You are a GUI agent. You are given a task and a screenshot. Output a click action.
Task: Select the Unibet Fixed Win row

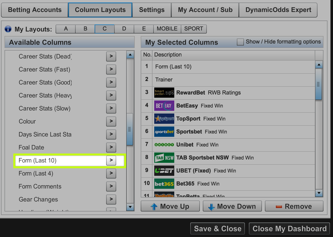[x=228, y=145]
